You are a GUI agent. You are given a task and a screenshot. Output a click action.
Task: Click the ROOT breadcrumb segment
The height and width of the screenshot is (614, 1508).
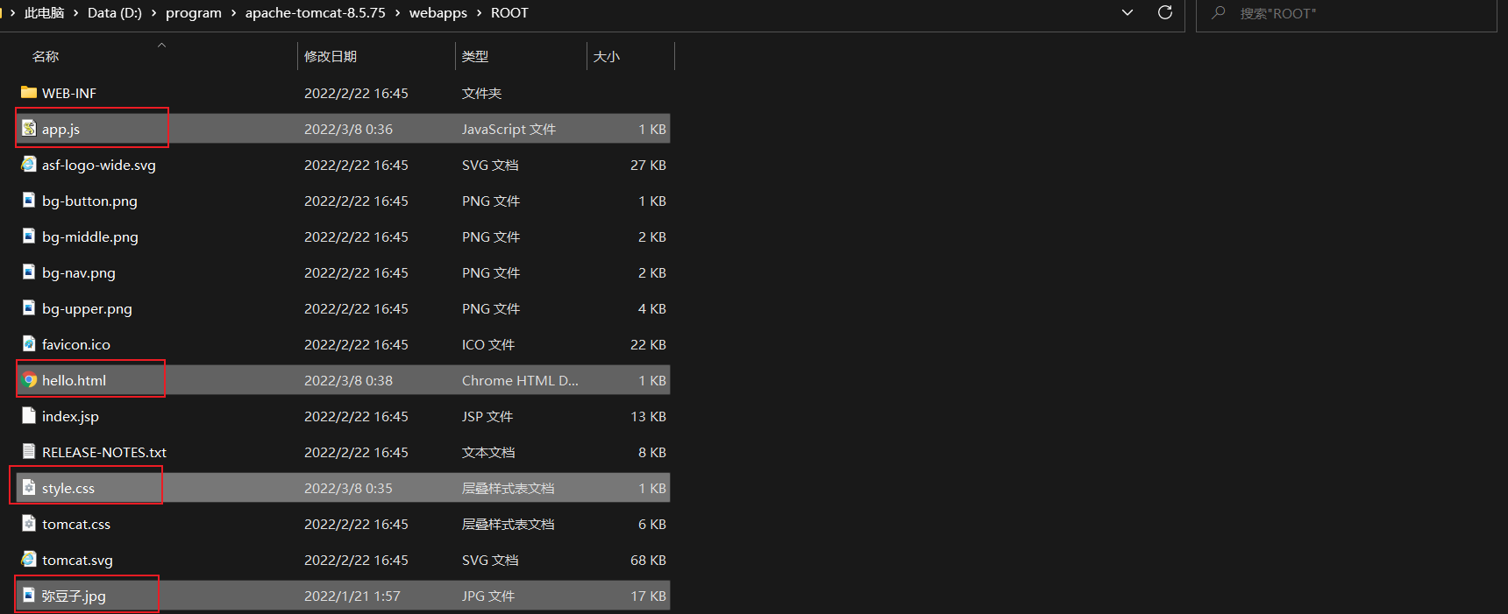(509, 13)
